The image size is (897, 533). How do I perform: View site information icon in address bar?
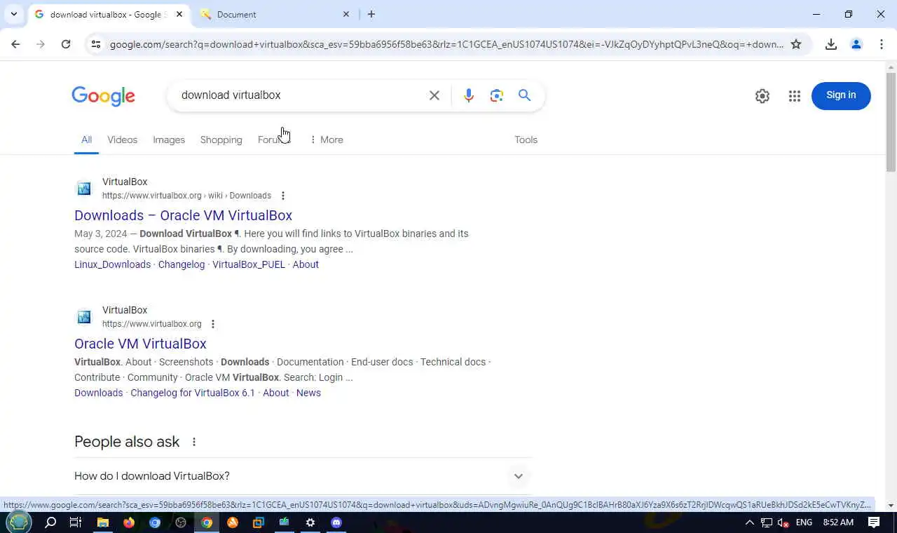pyautogui.click(x=96, y=44)
